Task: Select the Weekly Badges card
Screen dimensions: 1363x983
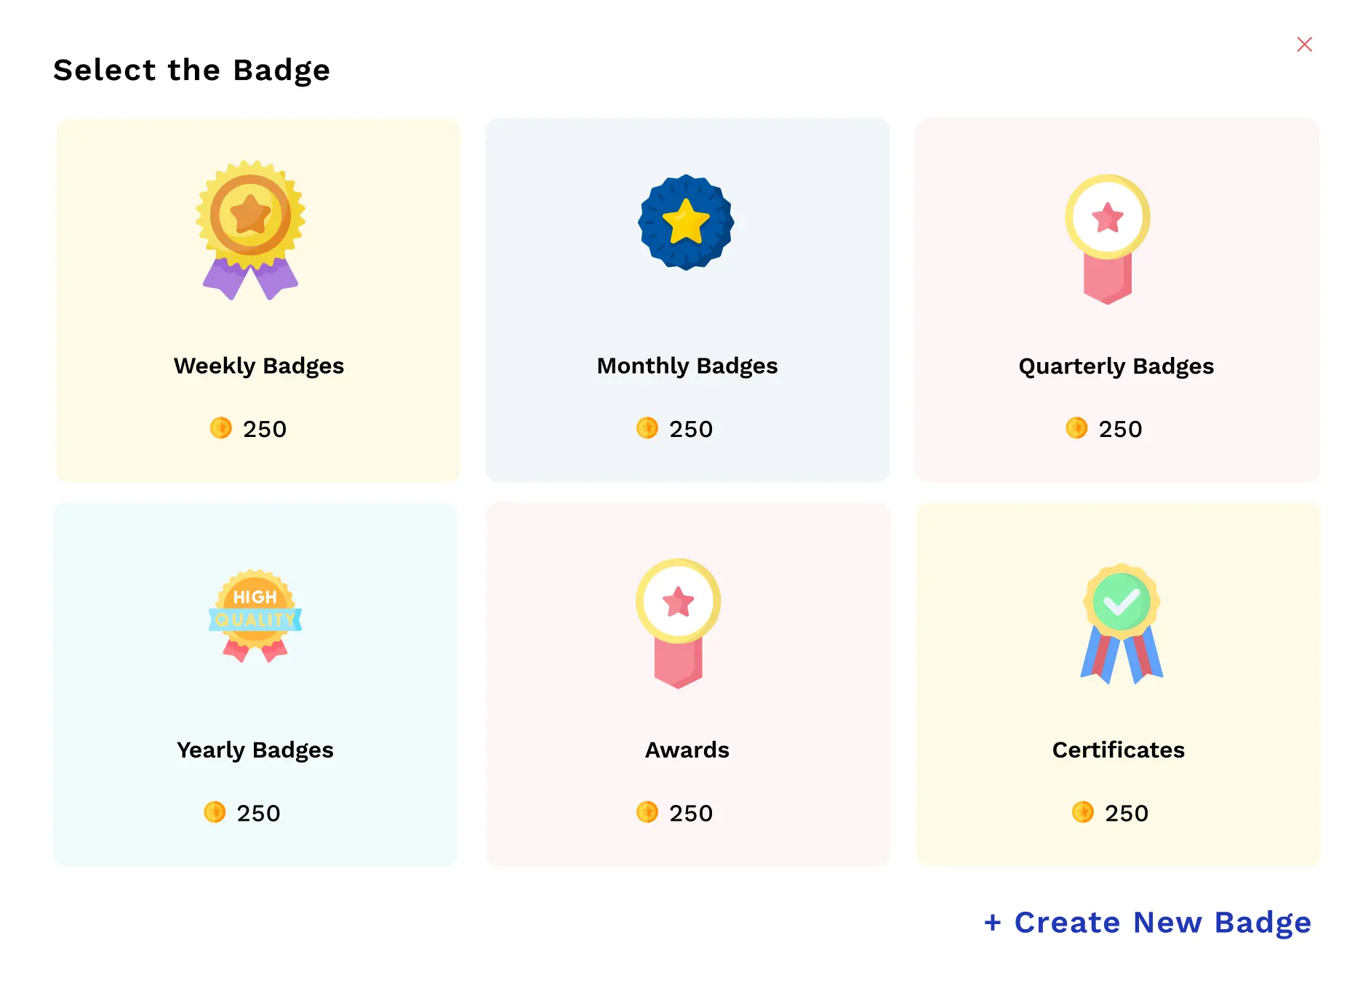Action: 258,300
